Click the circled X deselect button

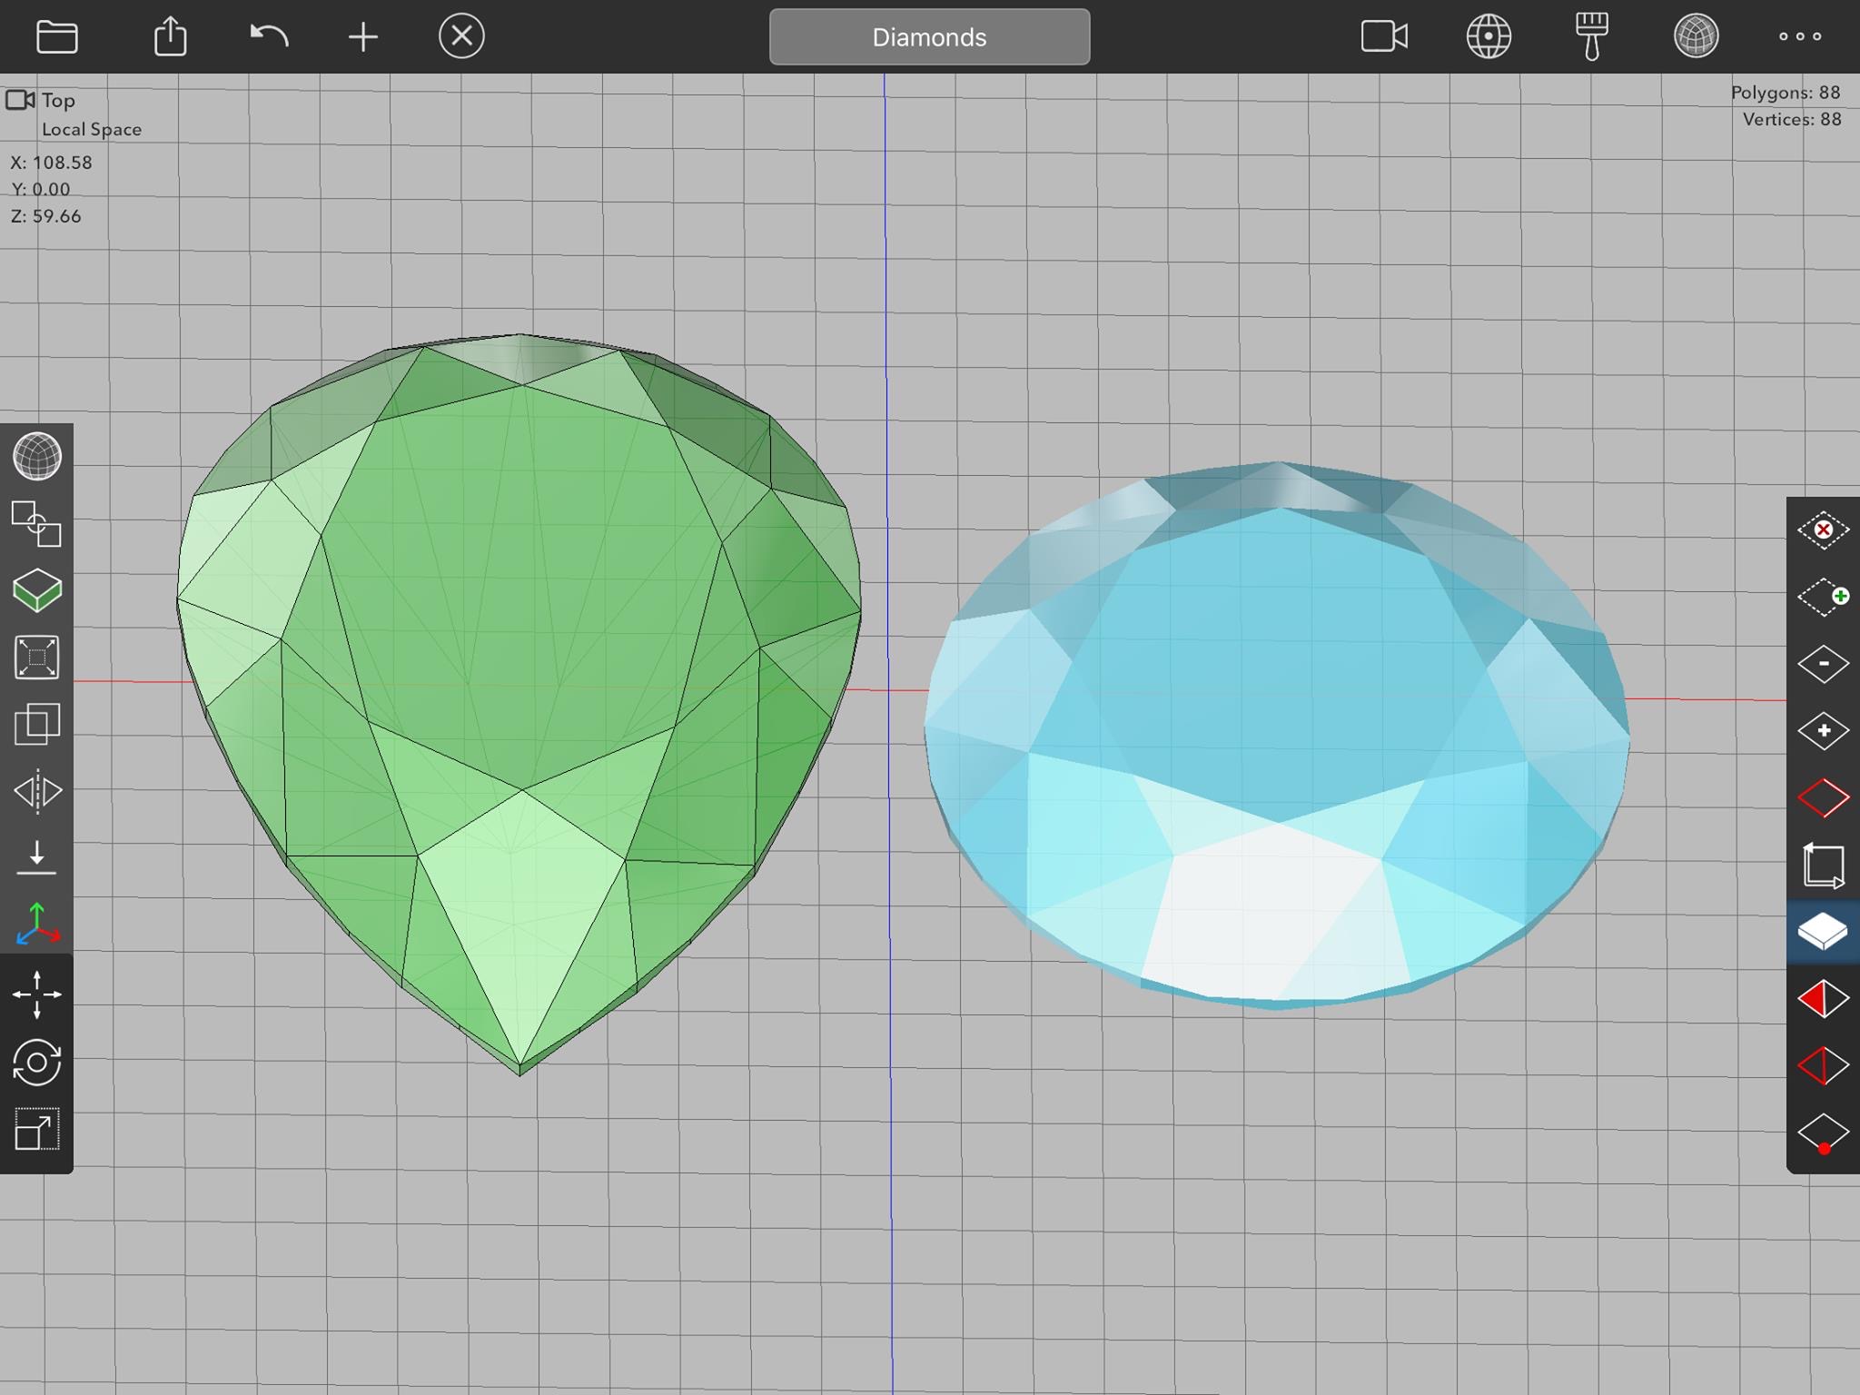461,37
